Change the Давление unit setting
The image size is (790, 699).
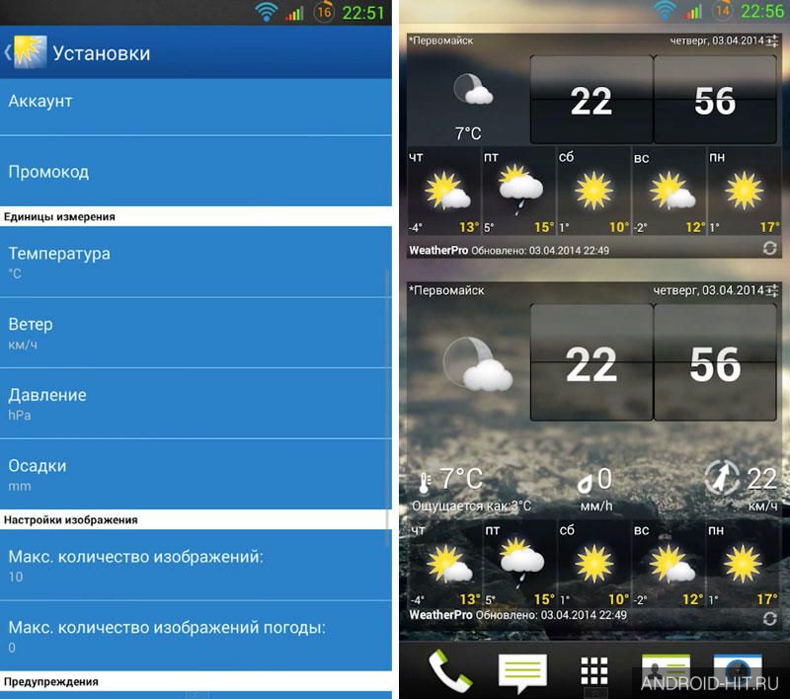196,404
